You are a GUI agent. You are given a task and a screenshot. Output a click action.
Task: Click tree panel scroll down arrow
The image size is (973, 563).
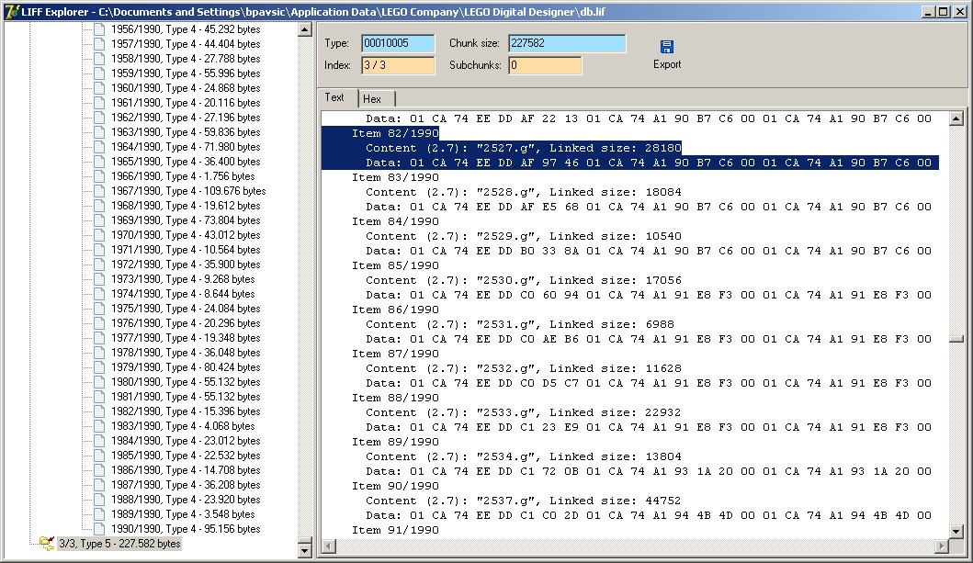click(305, 549)
